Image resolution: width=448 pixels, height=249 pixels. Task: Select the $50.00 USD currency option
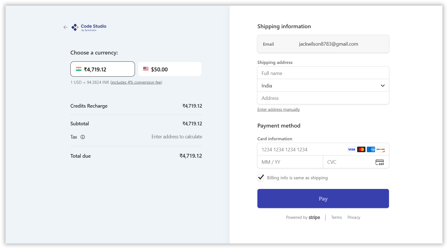pos(170,69)
